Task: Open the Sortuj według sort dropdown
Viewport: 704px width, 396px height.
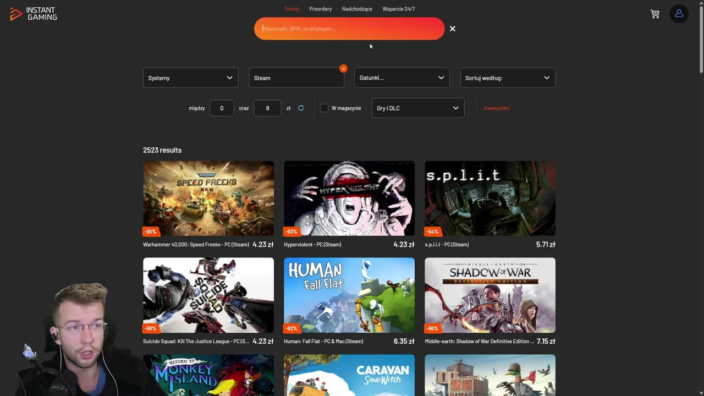Action: click(507, 78)
